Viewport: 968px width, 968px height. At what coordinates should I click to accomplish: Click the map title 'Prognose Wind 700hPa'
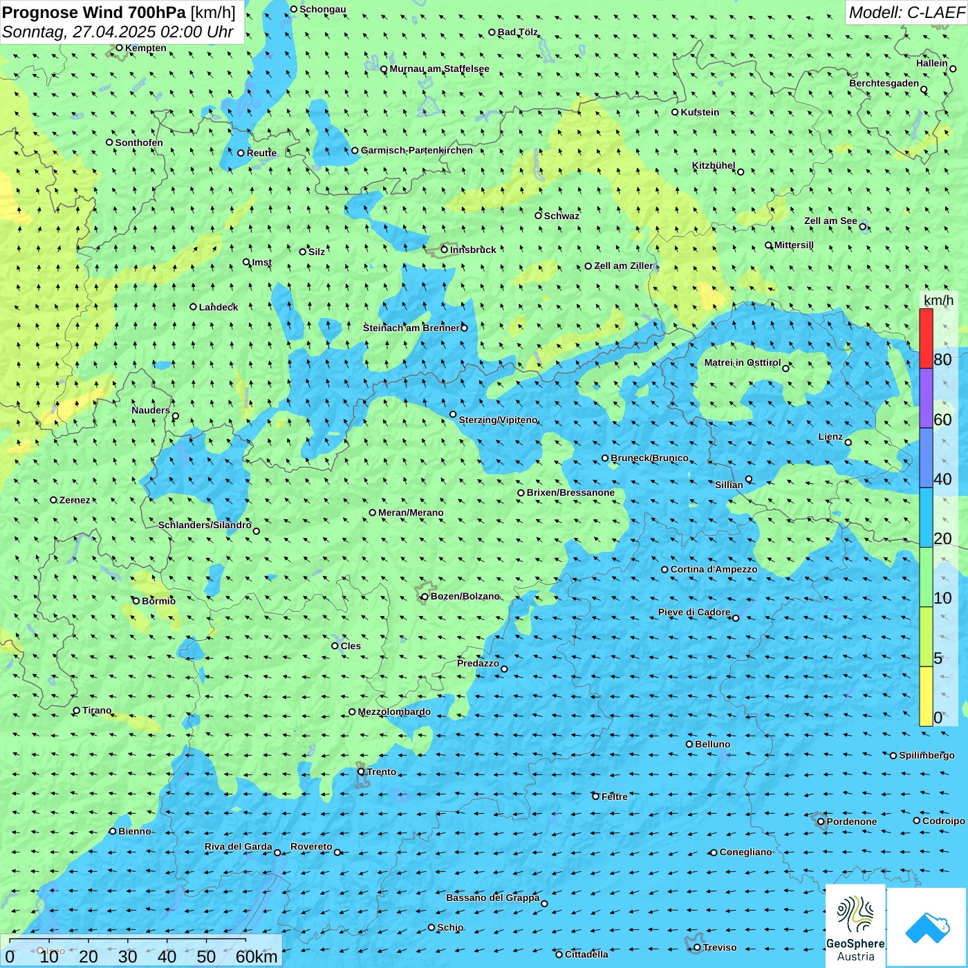94,12
